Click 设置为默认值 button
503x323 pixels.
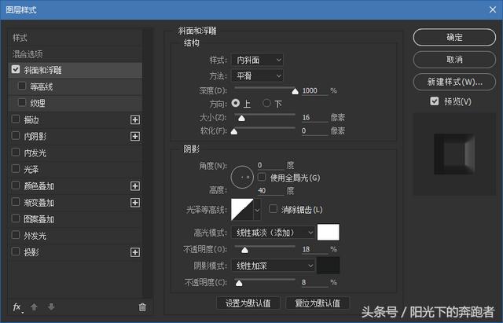coord(248,303)
